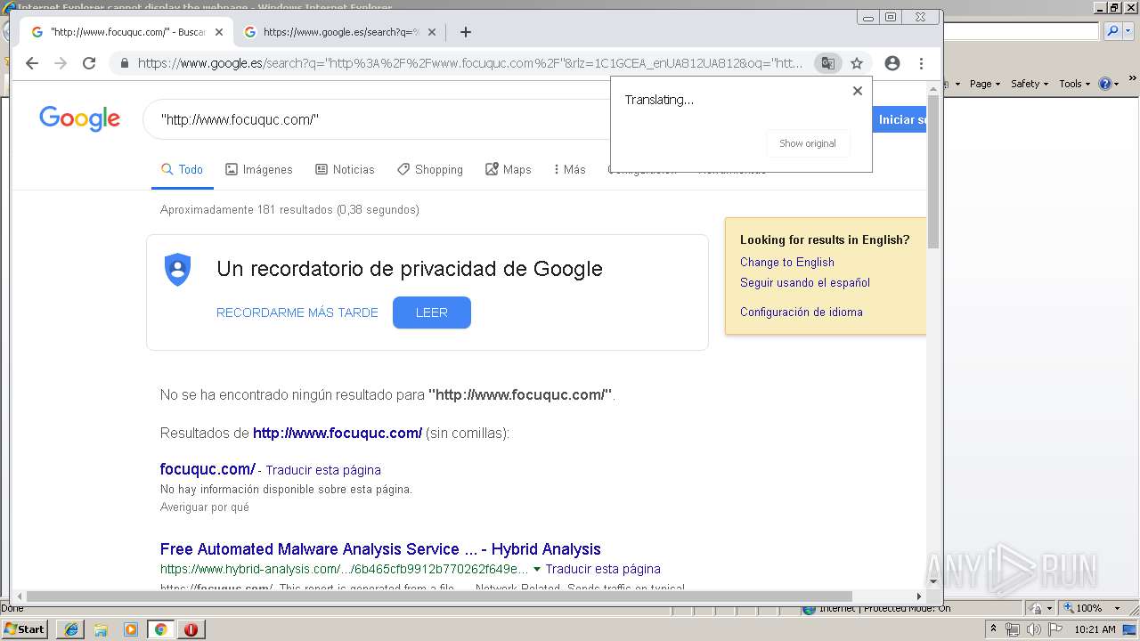1140x641 pixels.
Task: Click Traducir esta página beside Hybrid Analysis
Action: [603, 569]
